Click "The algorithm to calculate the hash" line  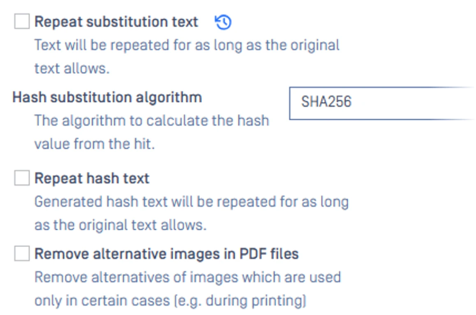click(152, 121)
